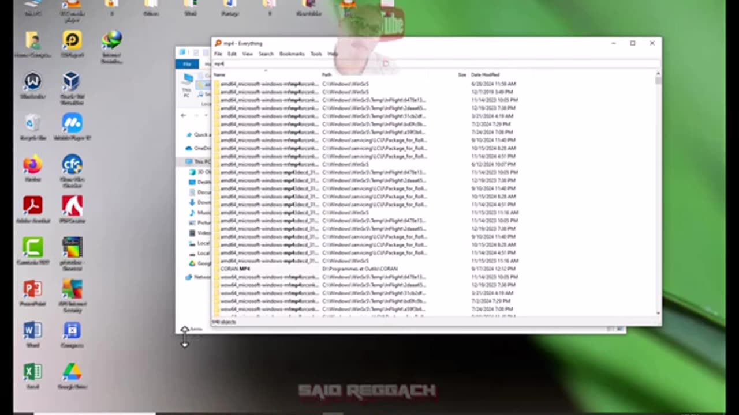The width and height of the screenshot is (739, 415).
Task: Open the blue Wondershare desktop shortcut
Action: [72, 127]
